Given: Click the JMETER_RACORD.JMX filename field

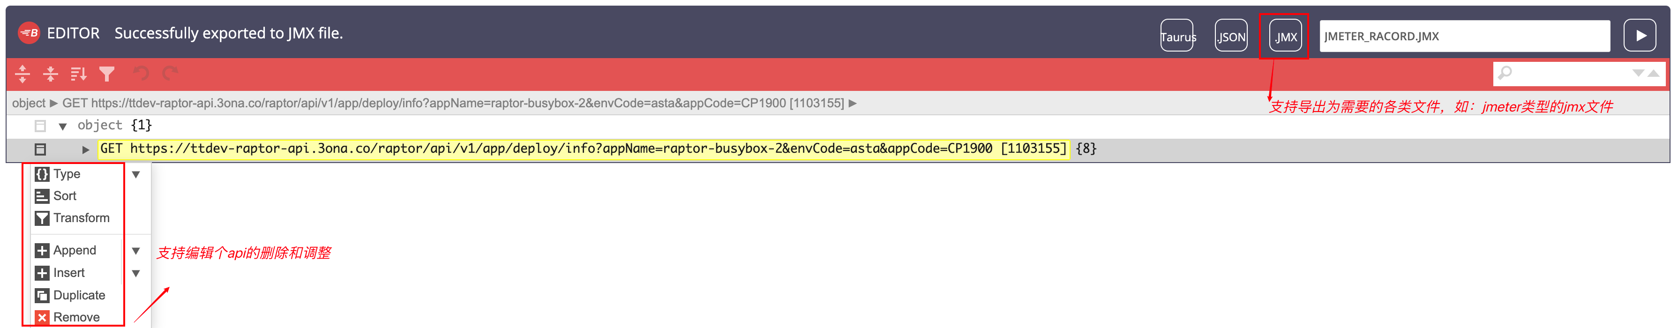Looking at the screenshot, I should [x=1464, y=36].
